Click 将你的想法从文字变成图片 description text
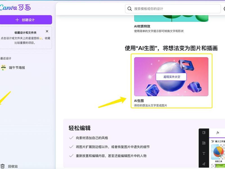Image resolution: width=225 pixels, height=169 pixels. (150, 105)
